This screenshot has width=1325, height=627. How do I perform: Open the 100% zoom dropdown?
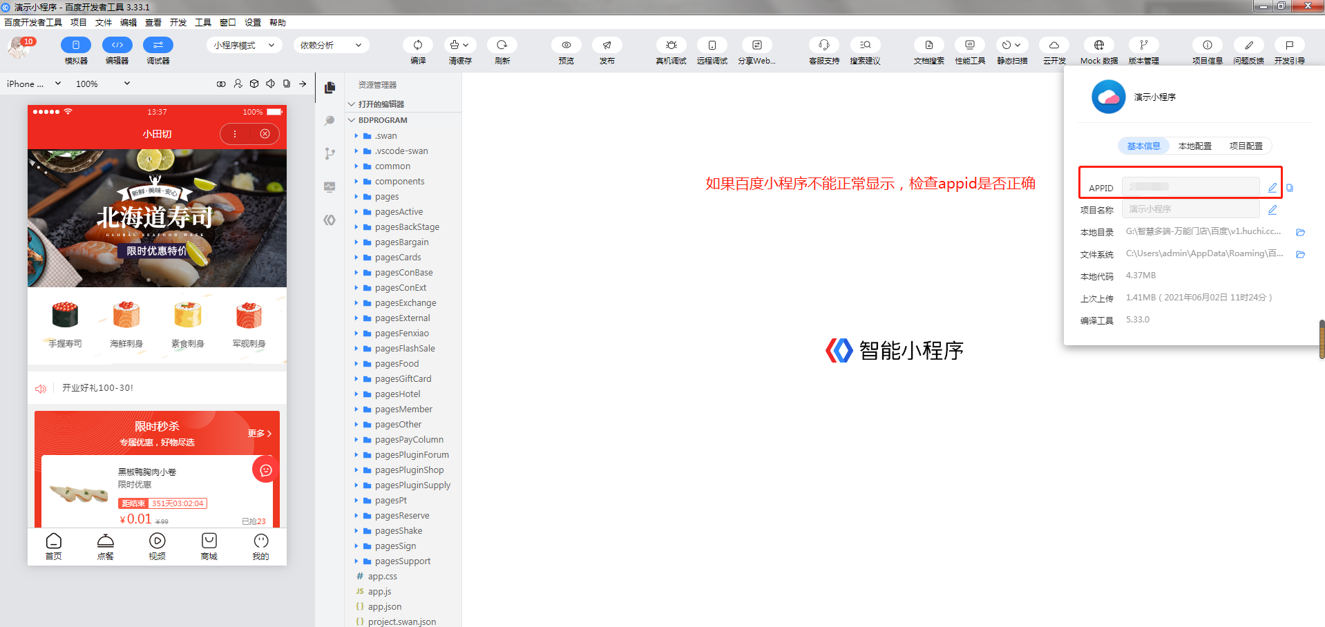tap(102, 84)
